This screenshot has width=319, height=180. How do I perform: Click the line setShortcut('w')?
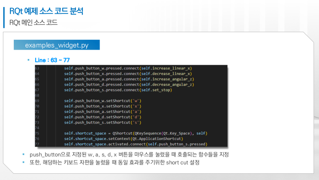[x=103, y=101]
